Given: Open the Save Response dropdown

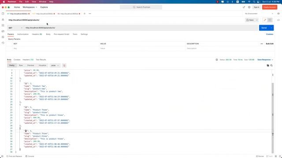Looking at the screenshot, I should coord(265,60).
